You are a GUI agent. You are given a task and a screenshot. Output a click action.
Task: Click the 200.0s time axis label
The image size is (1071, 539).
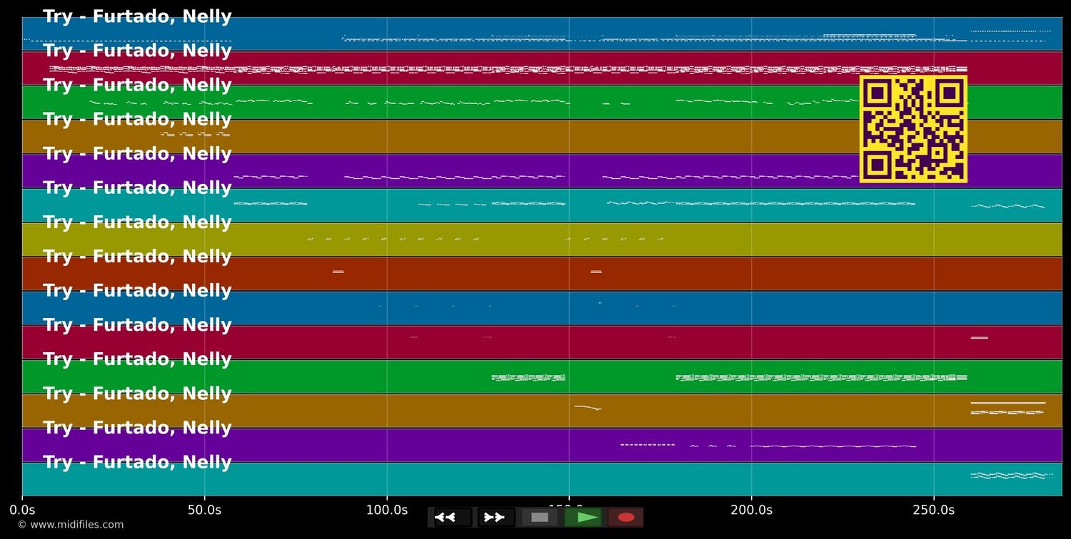point(751,510)
